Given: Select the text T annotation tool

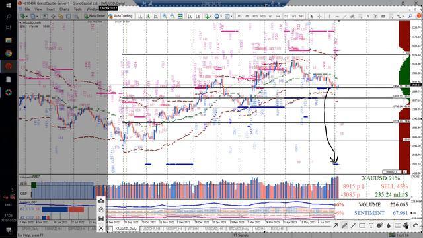Looking at the screenshot, I should pos(371,225).
